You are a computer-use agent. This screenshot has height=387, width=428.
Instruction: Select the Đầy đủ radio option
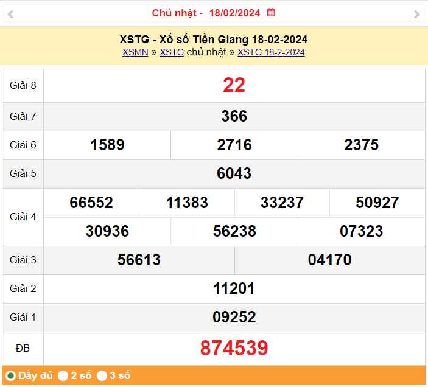(10, 375)
